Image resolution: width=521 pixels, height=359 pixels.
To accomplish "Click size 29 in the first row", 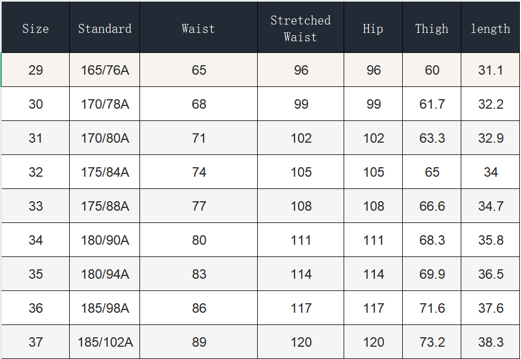I will pyautogui.click(x=35, y=70).
